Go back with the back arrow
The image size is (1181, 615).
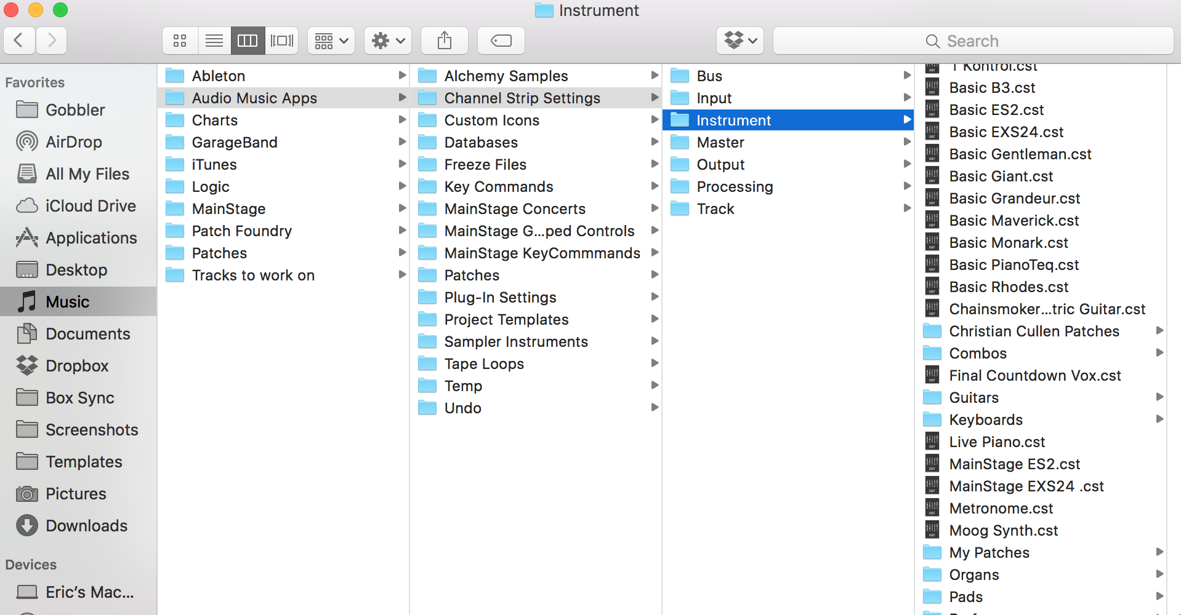[19, 41]
